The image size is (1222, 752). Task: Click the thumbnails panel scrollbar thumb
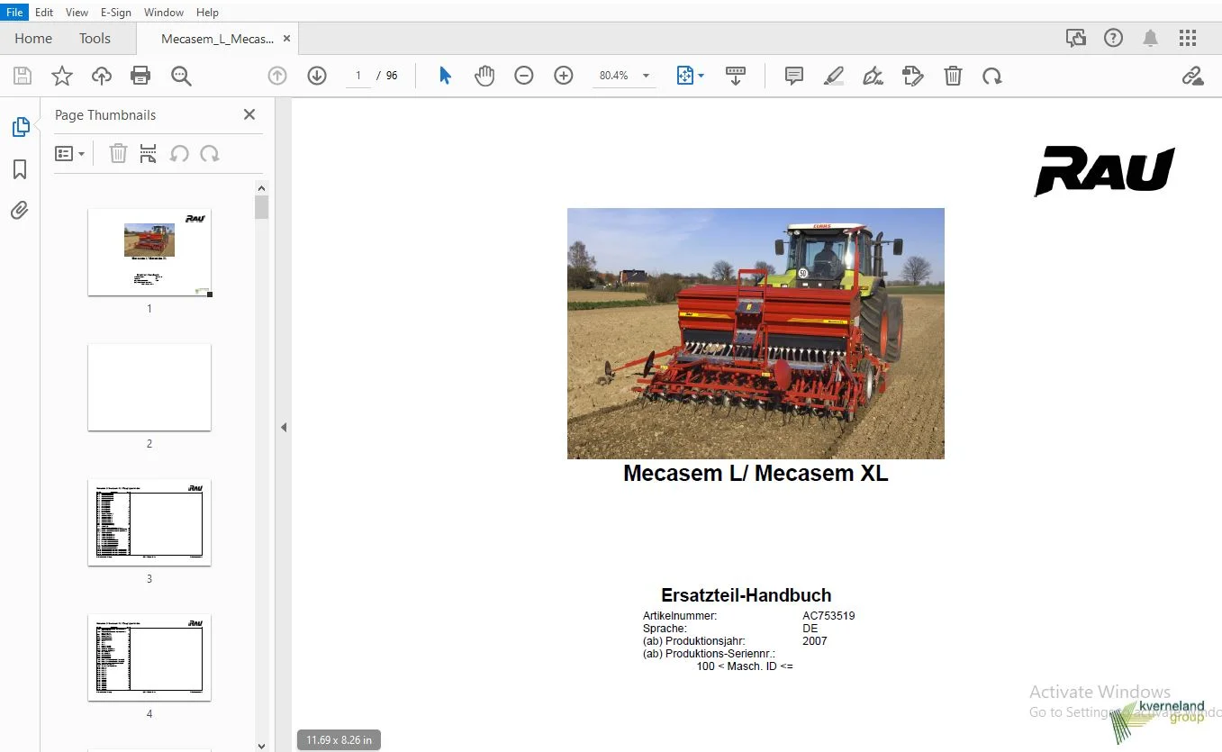click(x=262, y=208)
